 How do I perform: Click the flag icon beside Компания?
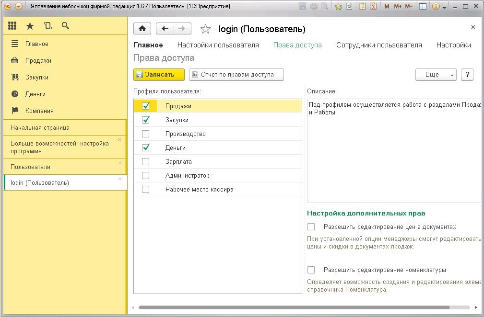click(15, 111)
